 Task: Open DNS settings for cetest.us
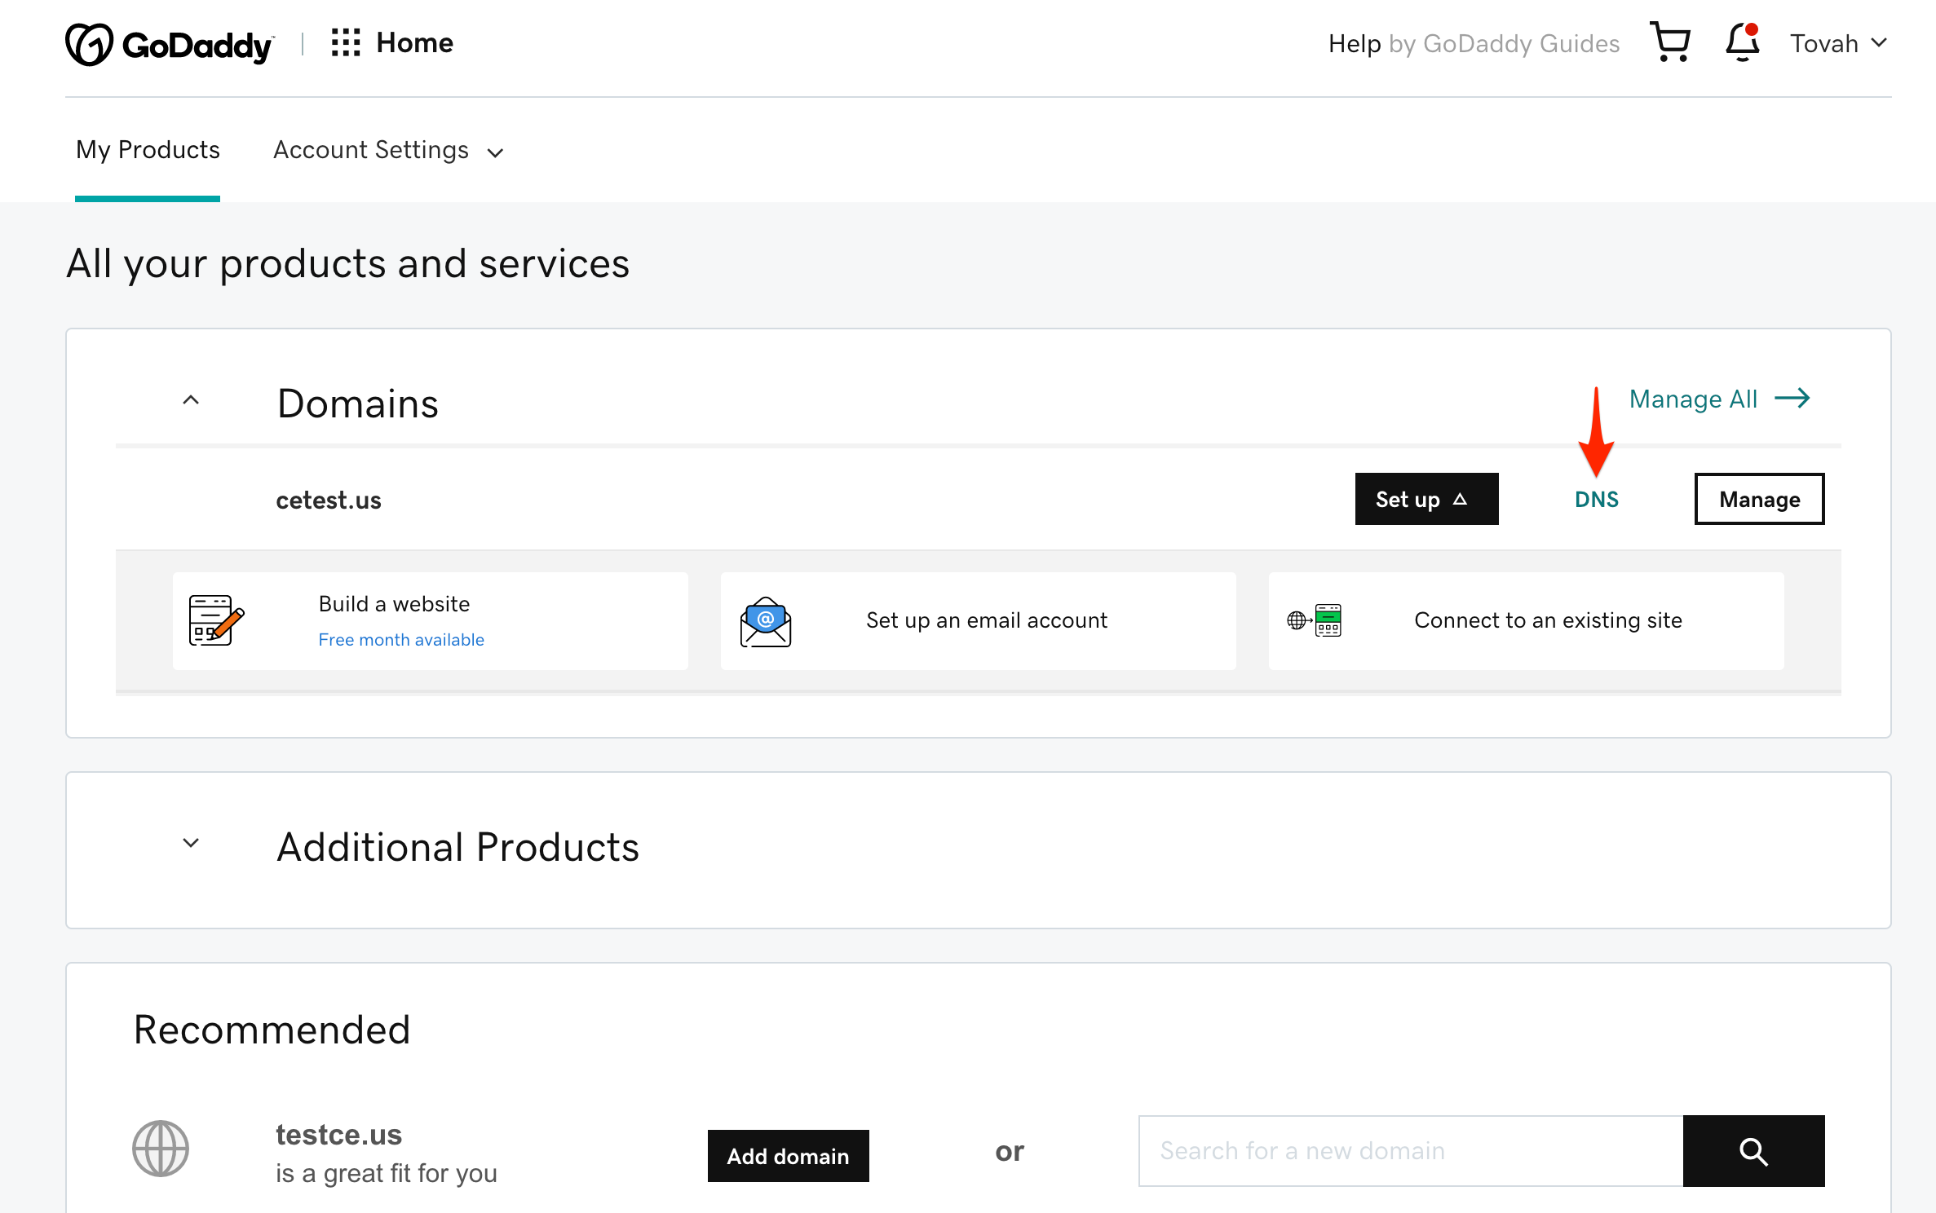pos(1596,499)
